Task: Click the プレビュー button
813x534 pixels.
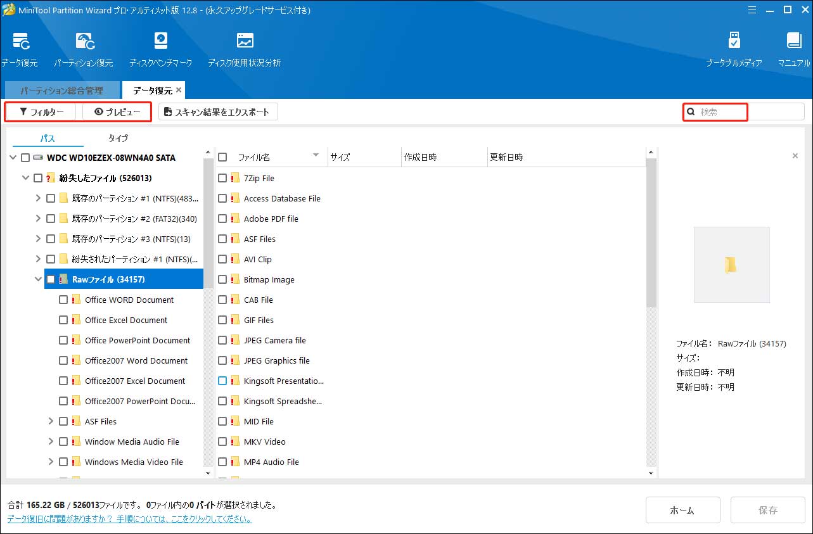Action: click(x=117, y=112)
